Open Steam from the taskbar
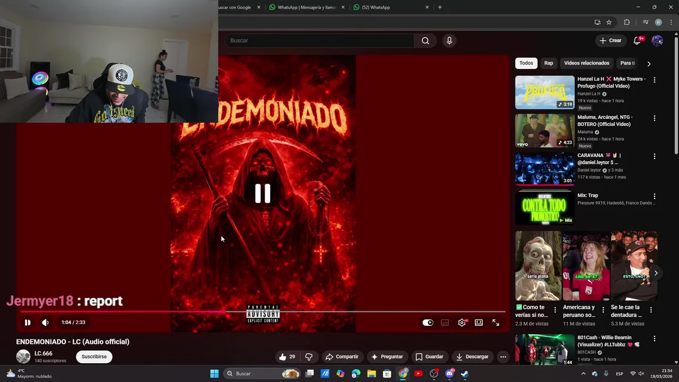The width and height of the screenshot is (679, 382). [x=465, y=374]
